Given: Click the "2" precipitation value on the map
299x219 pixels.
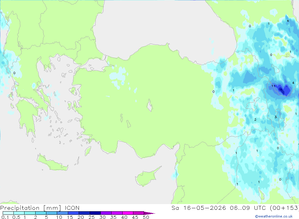Looking at the screenshot, I should [255, 120].
